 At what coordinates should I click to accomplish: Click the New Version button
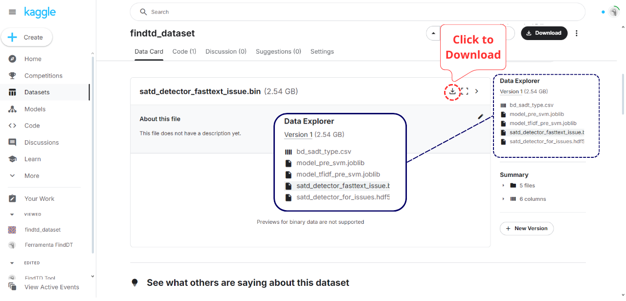pyautogui.click(x=526, y=228)
